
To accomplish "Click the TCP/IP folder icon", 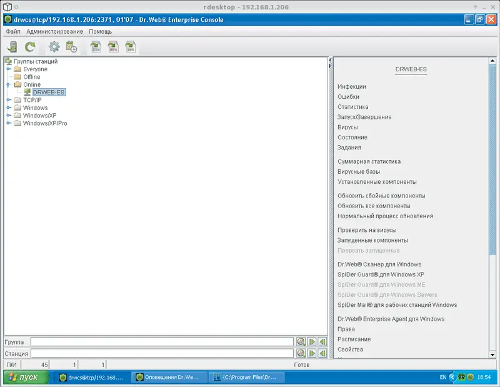I will point(17,100).
